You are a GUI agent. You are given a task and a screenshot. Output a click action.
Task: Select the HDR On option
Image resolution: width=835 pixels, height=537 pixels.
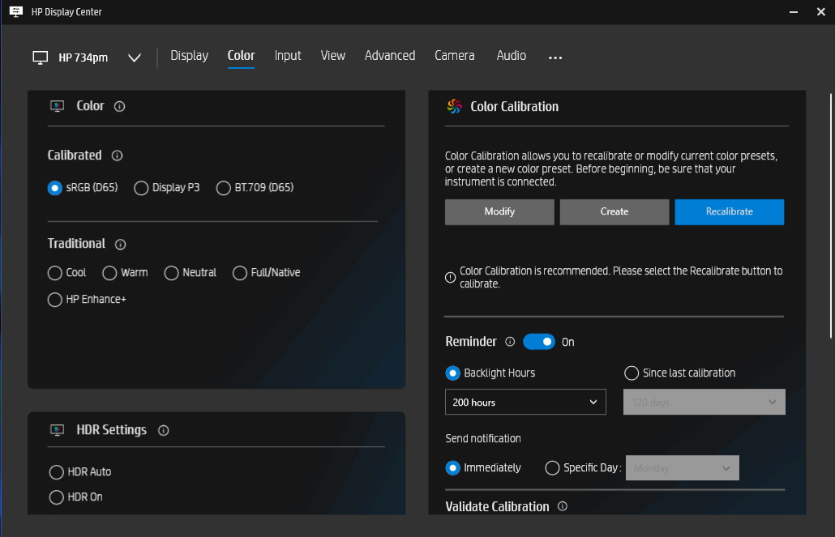[x=76, y=497]
